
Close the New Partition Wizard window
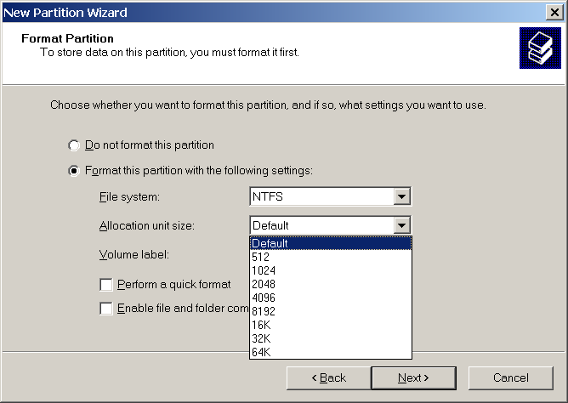pos(556,11)
